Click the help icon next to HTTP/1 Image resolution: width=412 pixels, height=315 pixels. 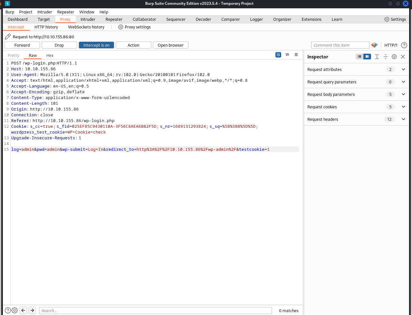tap(404, 45)
